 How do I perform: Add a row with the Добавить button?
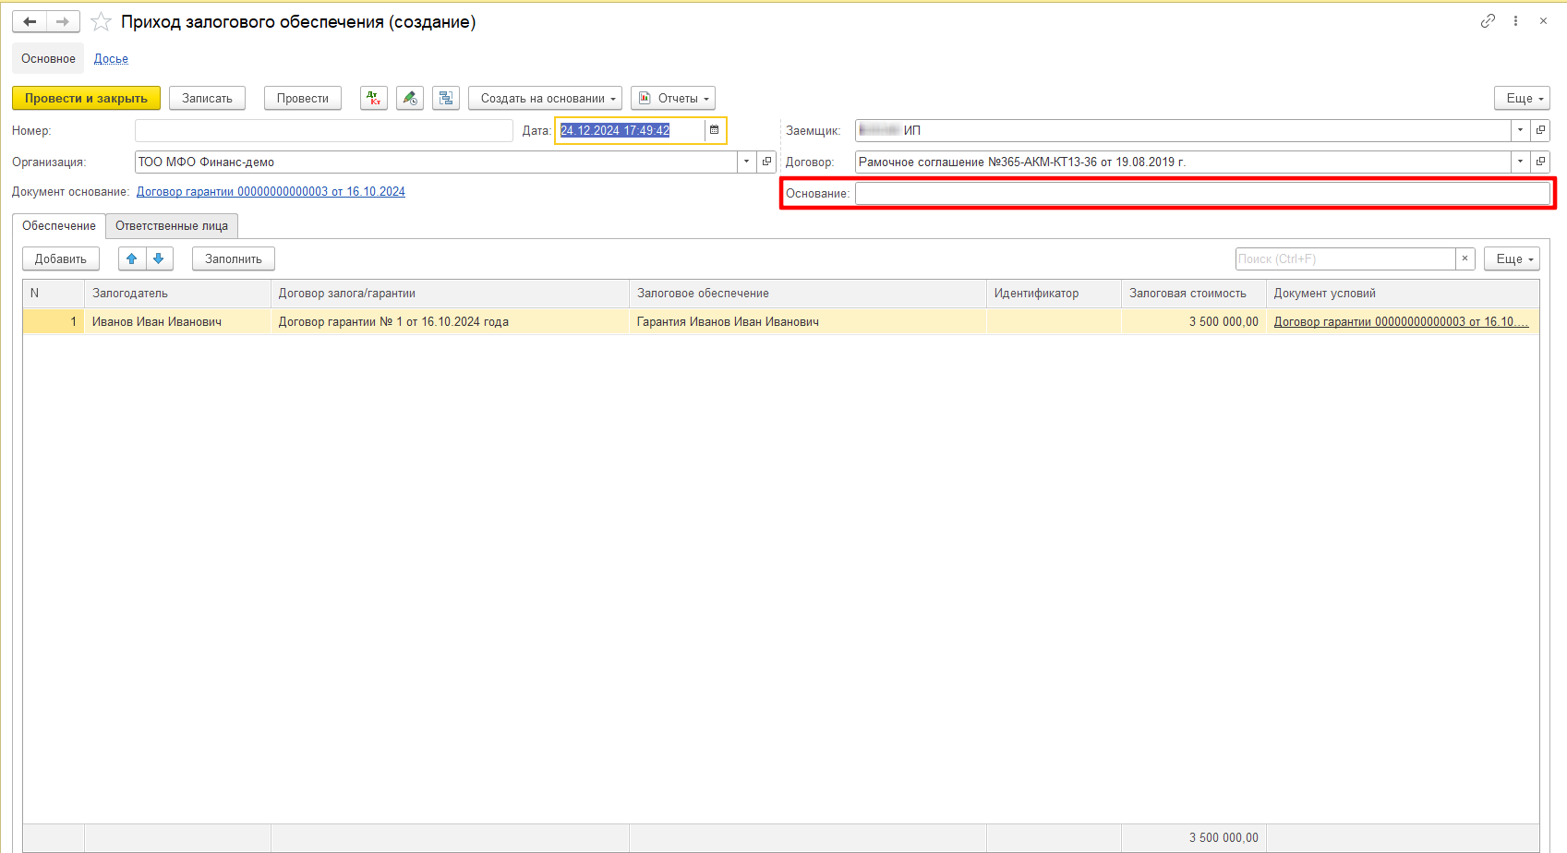[x=61, y=258]
